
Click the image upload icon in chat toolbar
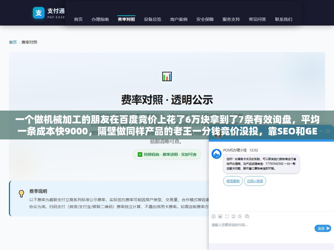click(220, 216)
